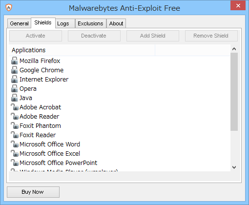Select the Foxit Reader row
Viewport: 249px width, 205px height.
click(x=120, y=135)
